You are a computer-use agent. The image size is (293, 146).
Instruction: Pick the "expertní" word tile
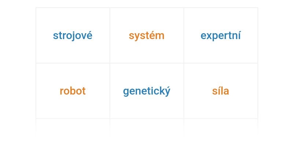coord(220,36)
